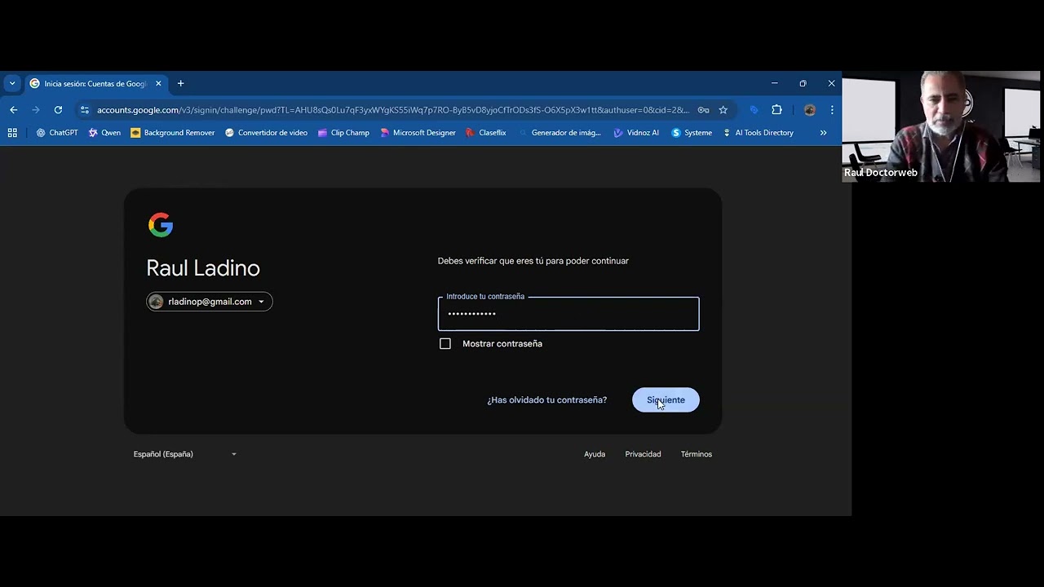Open the Claseflix bookmark
Image resolution: width=1044 pixels, height=587 pixels.
[486, 133]
